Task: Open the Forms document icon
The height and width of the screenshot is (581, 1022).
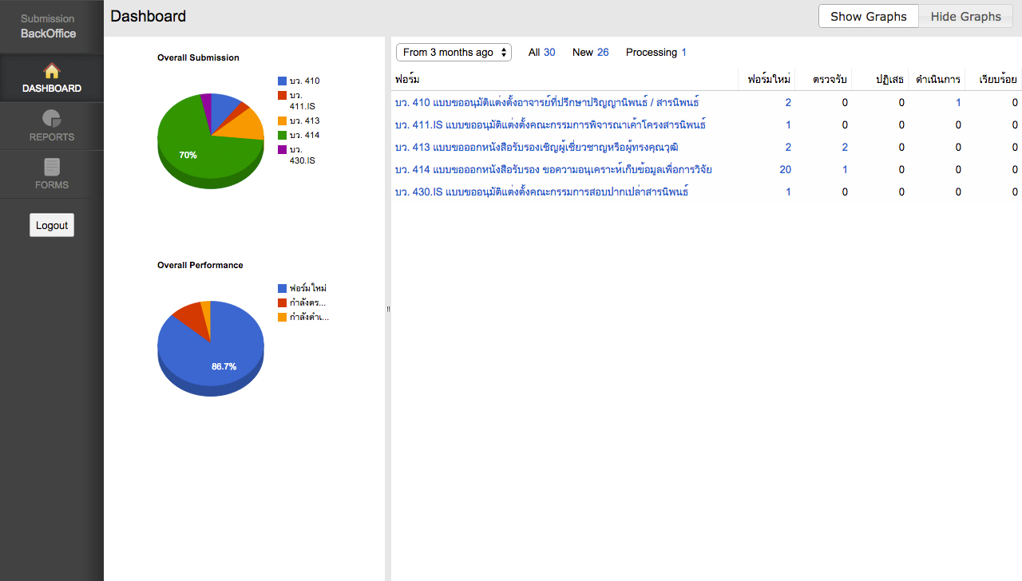Action: pos(52,167)
